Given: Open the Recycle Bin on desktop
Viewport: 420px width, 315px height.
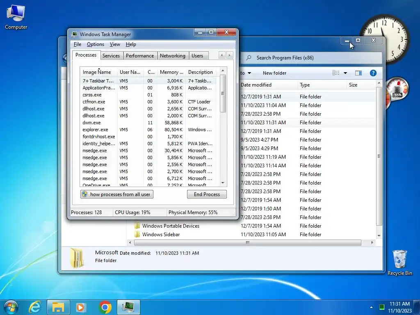Looking at the screenshot, I should click(x=399, y=262).
